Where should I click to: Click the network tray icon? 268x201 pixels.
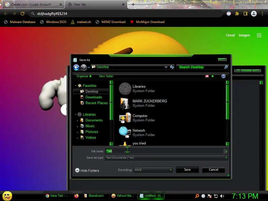pyautogui.click(x=216, y=196)
